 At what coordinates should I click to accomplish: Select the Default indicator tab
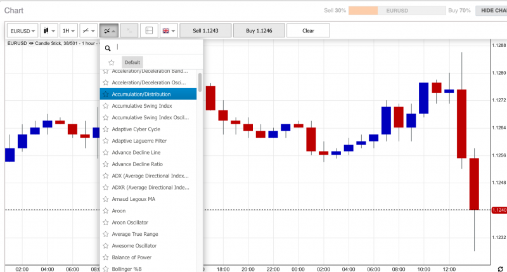click(x=132, y=62)
